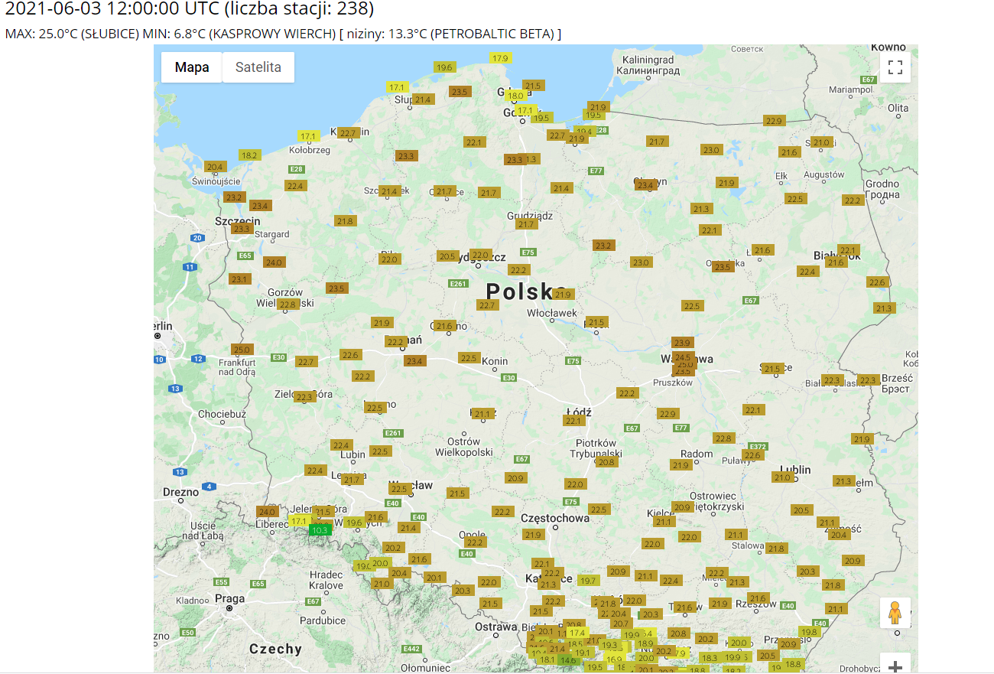Open the 21.7 marker under Grudziądz
This screenshot has width=994, height=674.
coord(526,224)
